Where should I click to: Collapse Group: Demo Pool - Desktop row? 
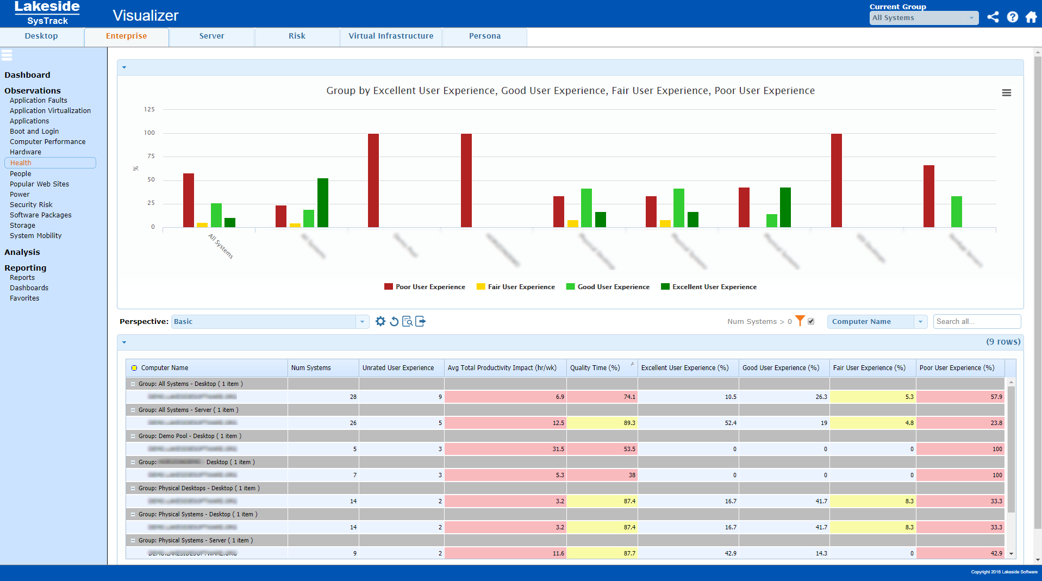pos(133,436)
